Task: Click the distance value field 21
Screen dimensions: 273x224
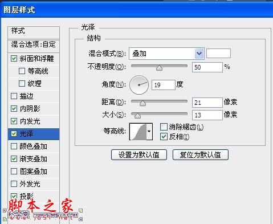Action: (x=207, y=103)
